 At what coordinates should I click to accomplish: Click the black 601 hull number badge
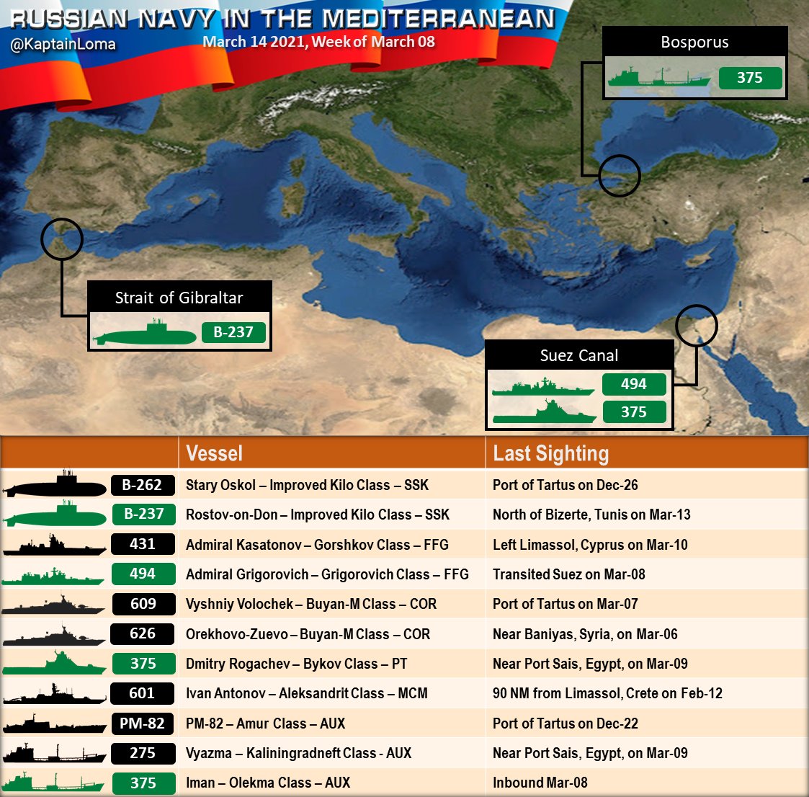143,693
